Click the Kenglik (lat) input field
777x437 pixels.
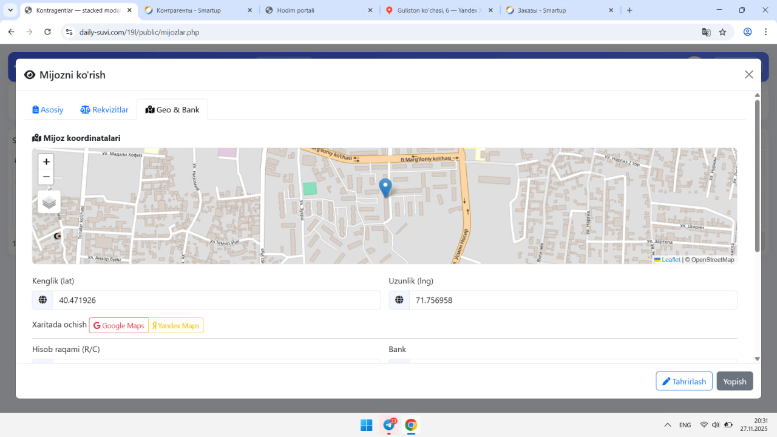[x=216, y=300]
